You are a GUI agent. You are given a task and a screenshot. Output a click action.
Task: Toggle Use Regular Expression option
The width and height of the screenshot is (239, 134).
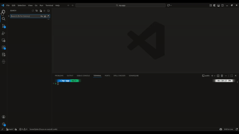[48, 16]
